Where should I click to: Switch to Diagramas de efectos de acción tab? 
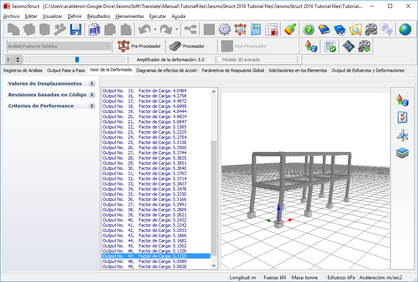tap(166, 70)
